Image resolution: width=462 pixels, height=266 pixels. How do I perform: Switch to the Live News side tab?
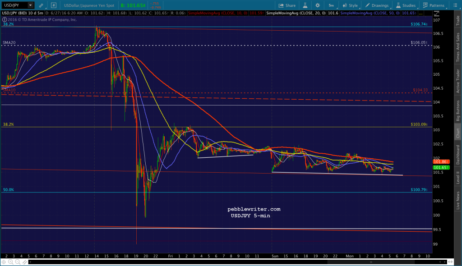tap(458, 201)
